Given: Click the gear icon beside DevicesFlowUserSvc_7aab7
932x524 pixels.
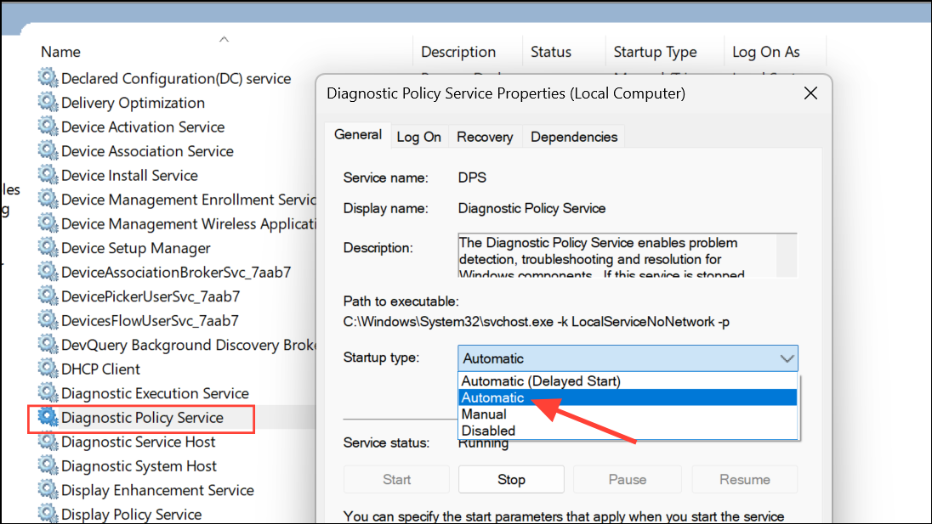Looking at the screenshot, I should pyautogui.click(x=48, y=320).
